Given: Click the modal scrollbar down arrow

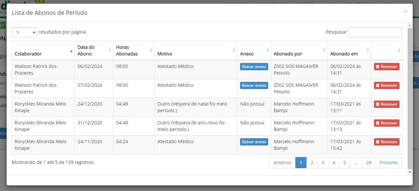Looking at the screenshot, I should tap(410, 172).
